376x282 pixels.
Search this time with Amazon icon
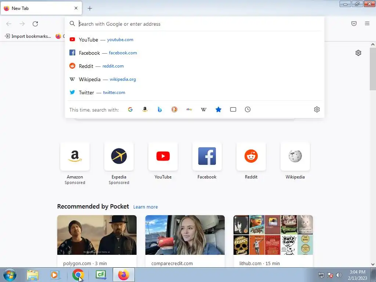(x=145, y=109)
